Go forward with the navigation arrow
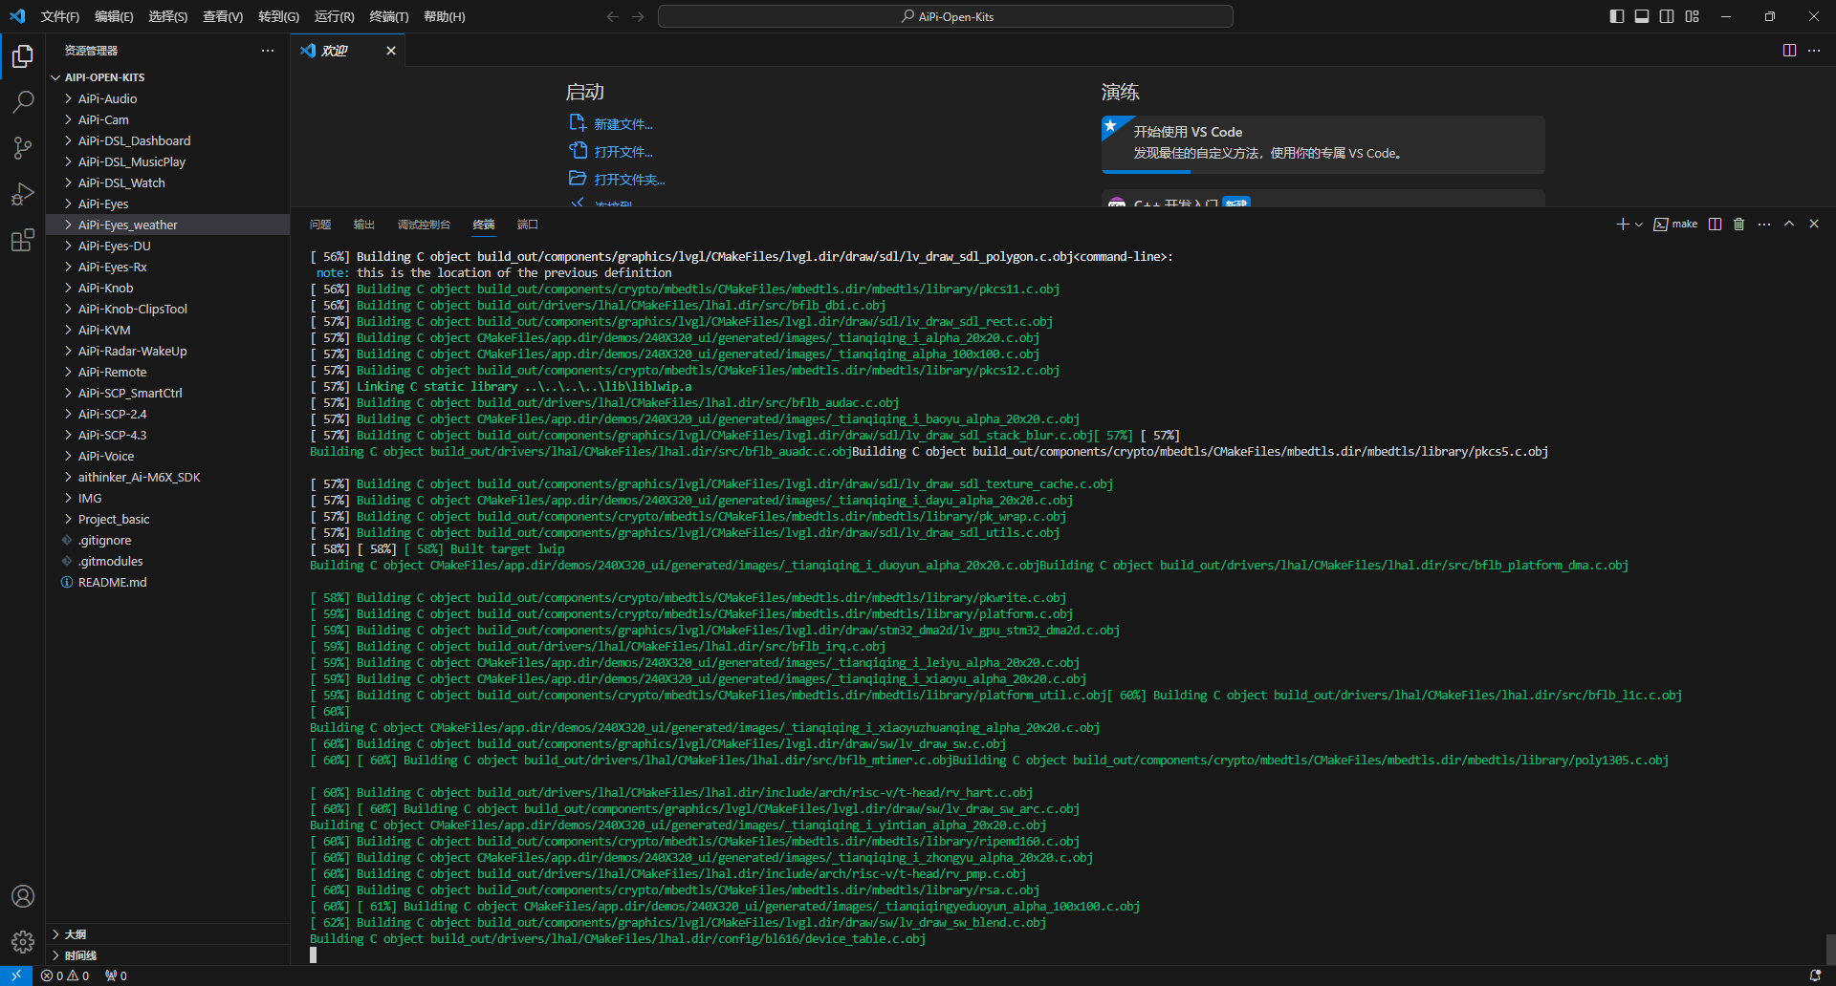1836x986 pixels. 638,16
